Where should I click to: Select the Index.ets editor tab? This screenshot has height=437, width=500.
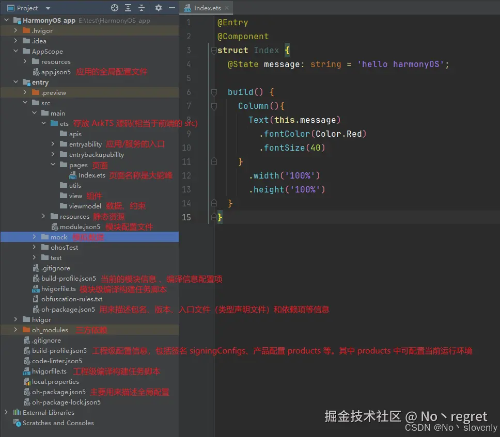(x=207, y=8)
